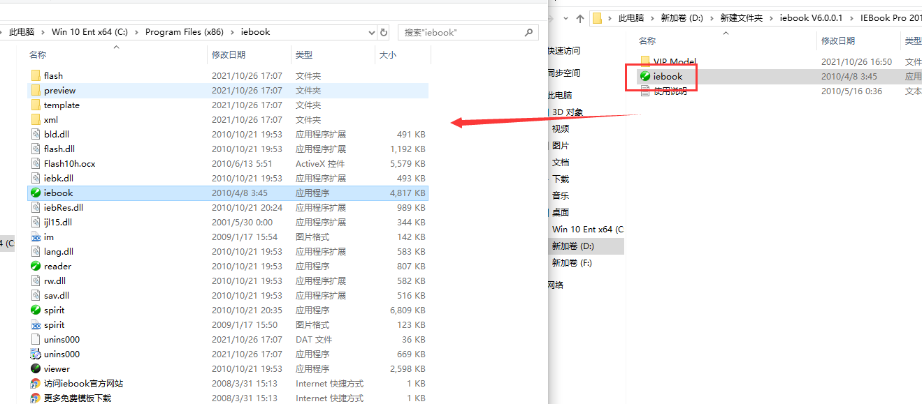The height and width of the screenshot is (404, 922).
Task: Click the up-arrow navigation button in right window
Action: coord(579,18)
